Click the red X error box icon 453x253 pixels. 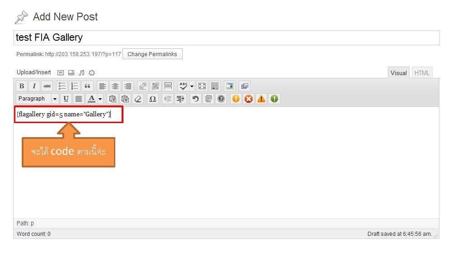tap(249, 99)
